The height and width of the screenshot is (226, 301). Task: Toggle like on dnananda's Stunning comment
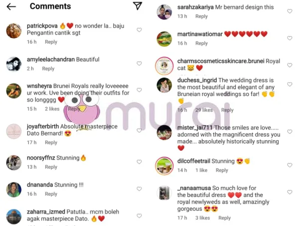tap(139, 189)
